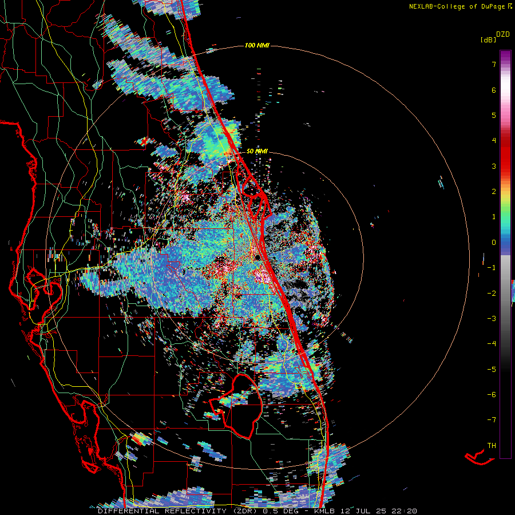Click the NEXLAB-College of DuPage title text
This screenshot has height=515, width=515.
[457, 6]
